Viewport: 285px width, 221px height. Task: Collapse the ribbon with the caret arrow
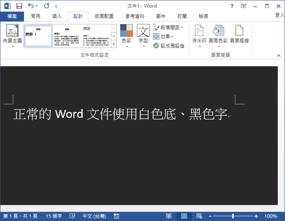coord(279,56)
